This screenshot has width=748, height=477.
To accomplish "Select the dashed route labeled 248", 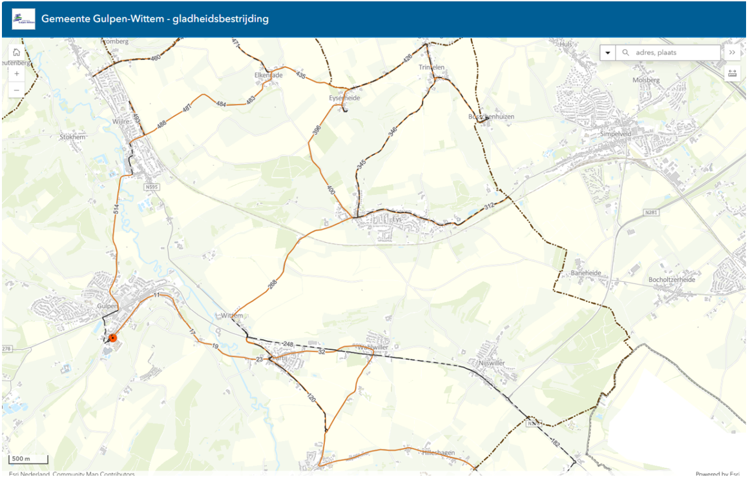I will pos(288,343).
